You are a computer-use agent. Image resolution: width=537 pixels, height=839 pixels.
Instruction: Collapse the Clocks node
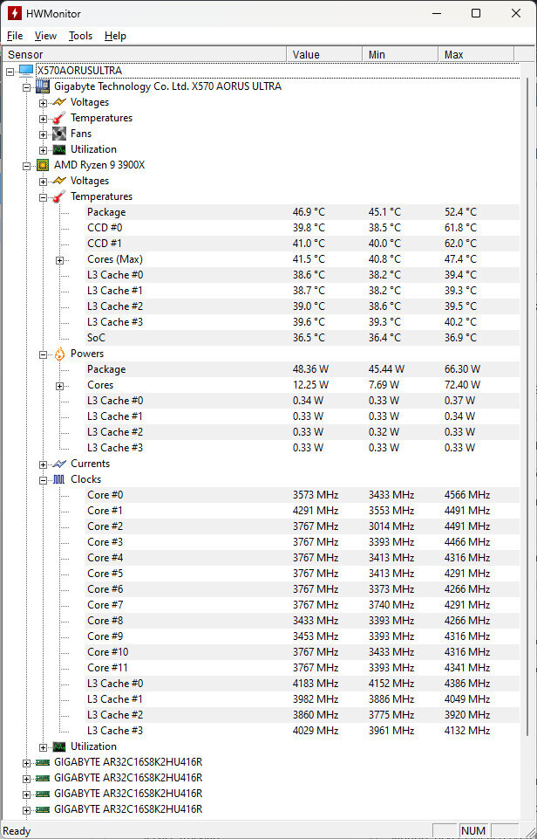coord(44,480)
